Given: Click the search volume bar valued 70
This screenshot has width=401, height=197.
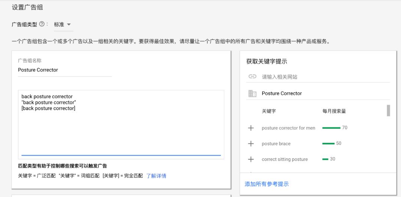Looking at the screenshot, I should pyautogui.click(x=331, y=128).
